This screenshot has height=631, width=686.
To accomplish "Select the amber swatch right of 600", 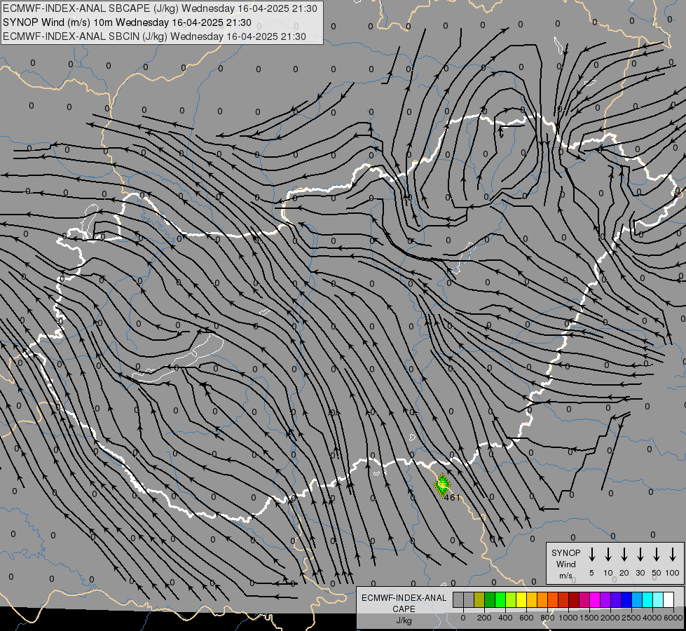I will 532,600.
